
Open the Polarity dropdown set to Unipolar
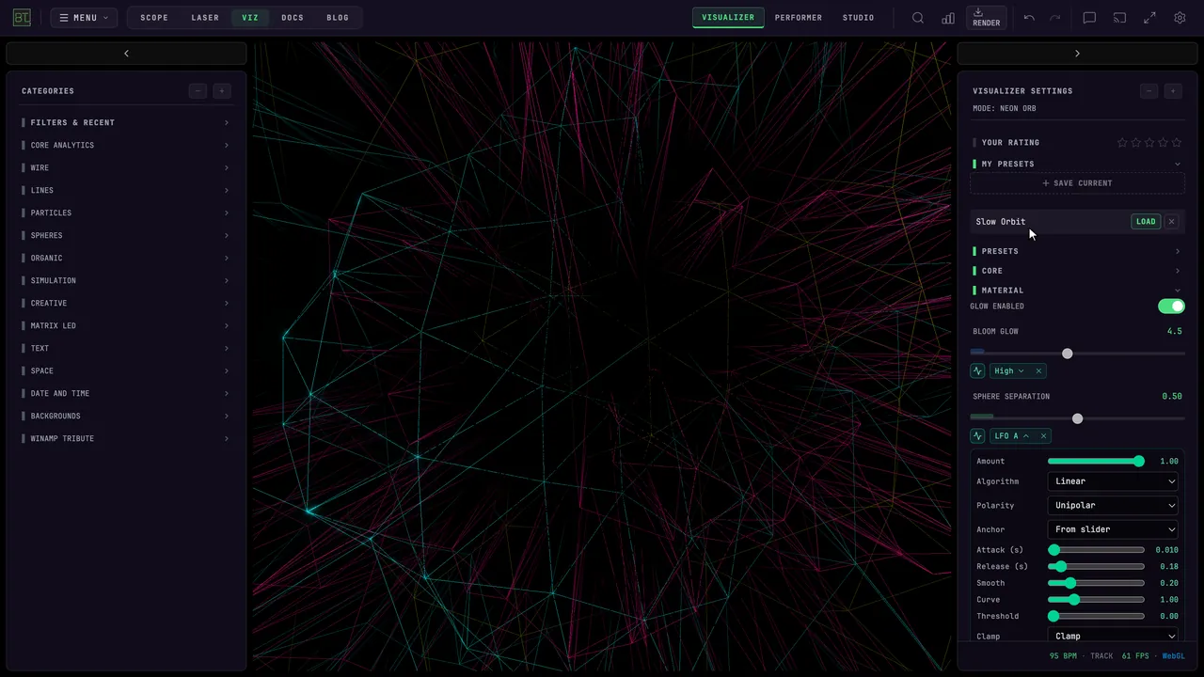click(x=1114, y=505)
